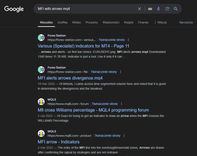Viewport: 197px width, 156px height.
Task: Click the Google logo
Action: click(14, 9)
